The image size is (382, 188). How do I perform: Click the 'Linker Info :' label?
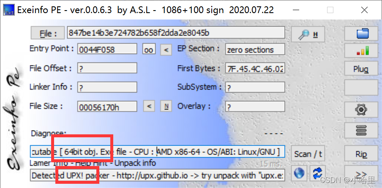point(51,87)
